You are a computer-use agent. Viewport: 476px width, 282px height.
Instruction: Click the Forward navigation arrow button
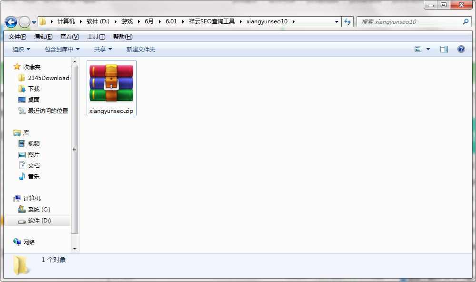[24, 22]
